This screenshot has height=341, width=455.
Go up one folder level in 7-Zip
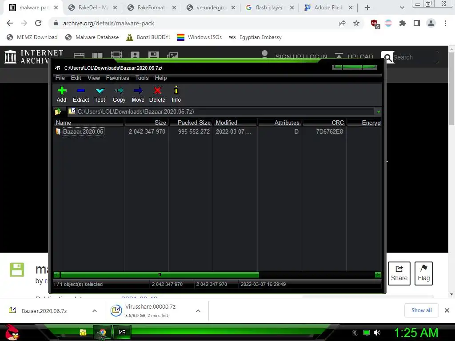pyautogui.click(x=58, y=111)
